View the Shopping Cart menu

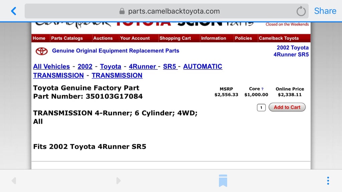tap(175, 38)
